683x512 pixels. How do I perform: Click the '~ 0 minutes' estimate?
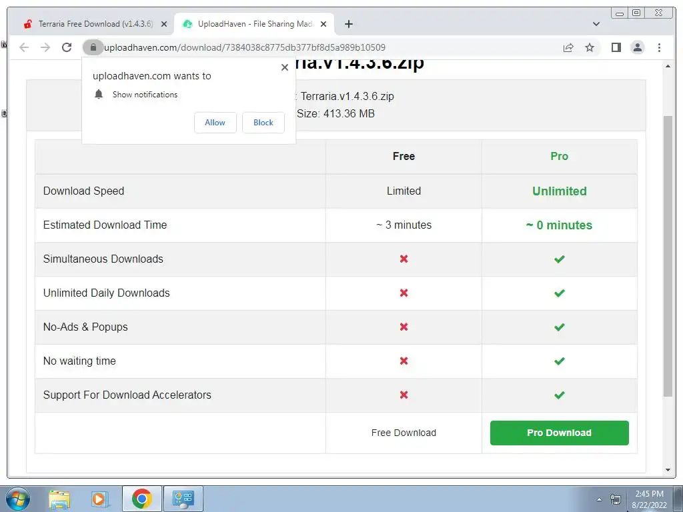pos(560,225)
